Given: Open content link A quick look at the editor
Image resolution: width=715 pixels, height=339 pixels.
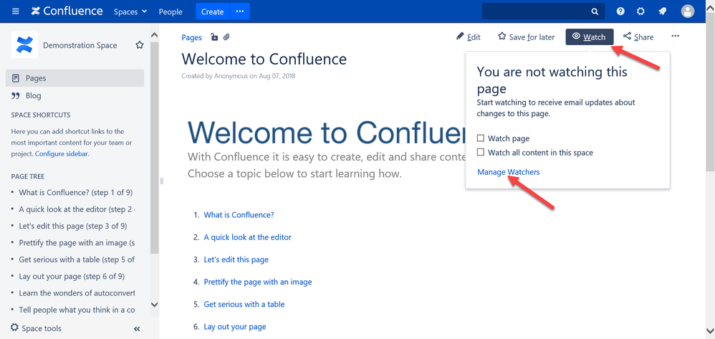Looking at the screenshot, I should pos(248,237).
